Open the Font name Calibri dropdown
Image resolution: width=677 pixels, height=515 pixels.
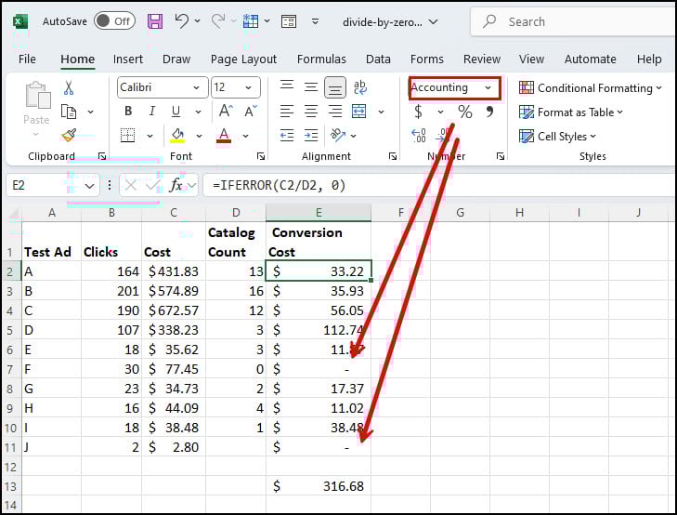(196, 87)
